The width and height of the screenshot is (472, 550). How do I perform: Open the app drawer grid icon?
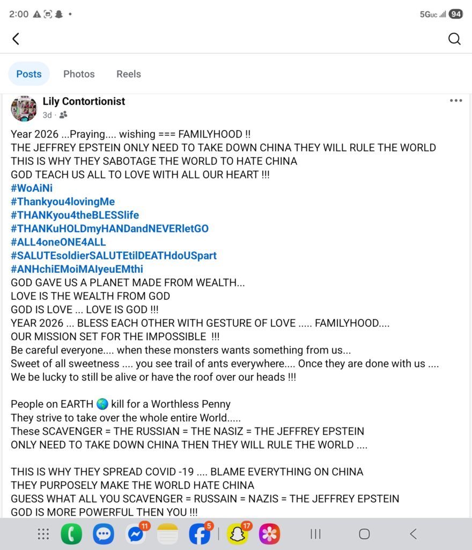coord(43,534)
